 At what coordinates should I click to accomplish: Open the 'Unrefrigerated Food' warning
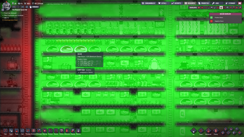(x=11, y=20)
